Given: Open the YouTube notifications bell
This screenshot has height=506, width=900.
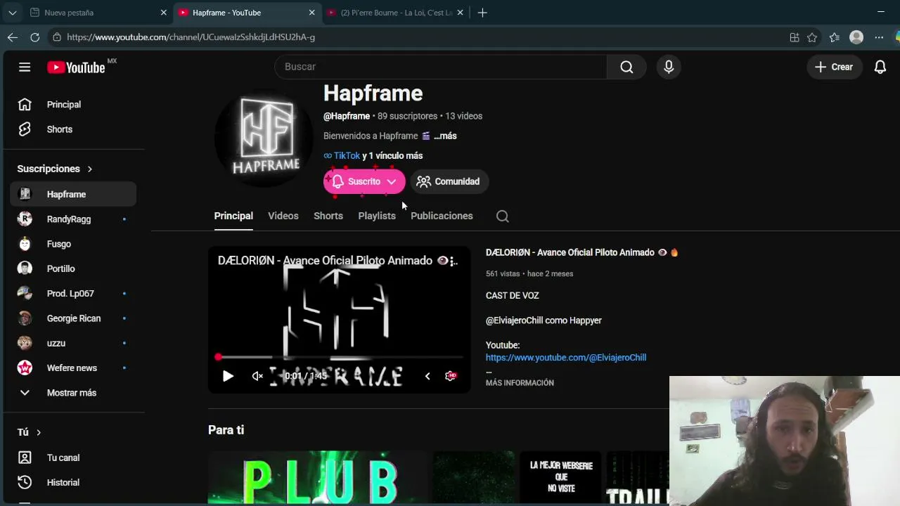Looking at the screenshot, I should click(x=880, y=67).
